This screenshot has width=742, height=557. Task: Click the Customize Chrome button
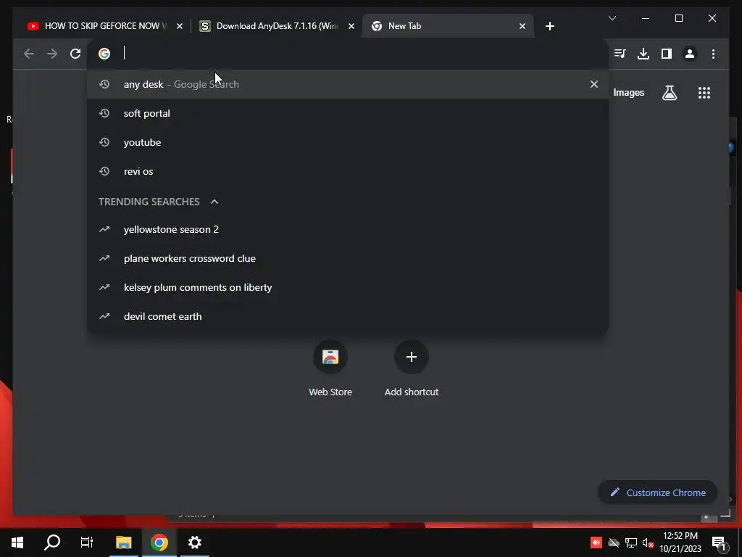(x=658, y=492)
